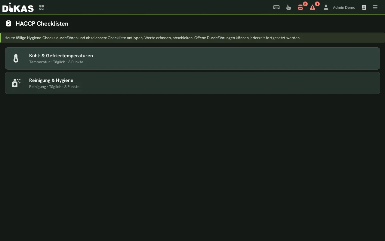
Task: Open the documentation book icon
Action: tap(364, 7)
